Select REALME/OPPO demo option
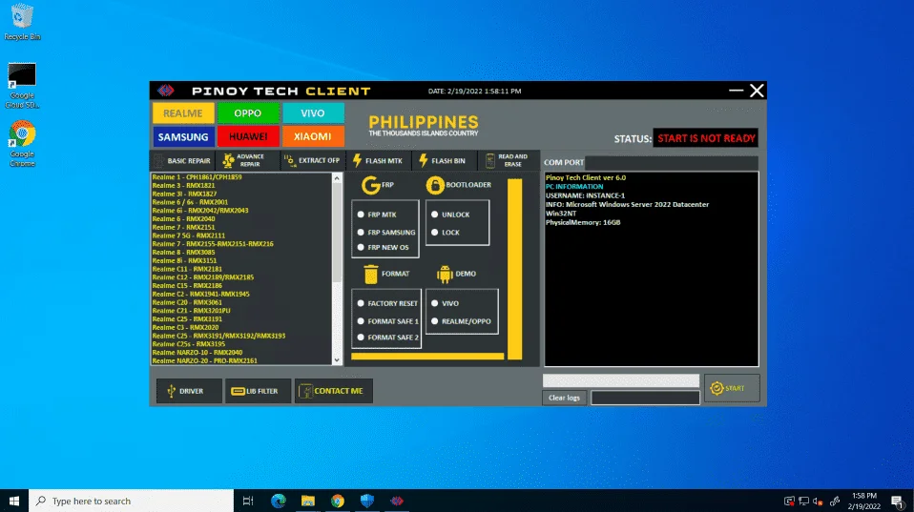 point(462,321)
